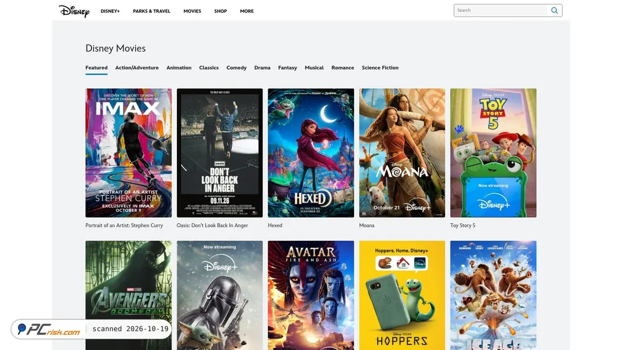Open the Stephen Curry IMAX poster
Screen dimensions: 622x350
(128, 153)
